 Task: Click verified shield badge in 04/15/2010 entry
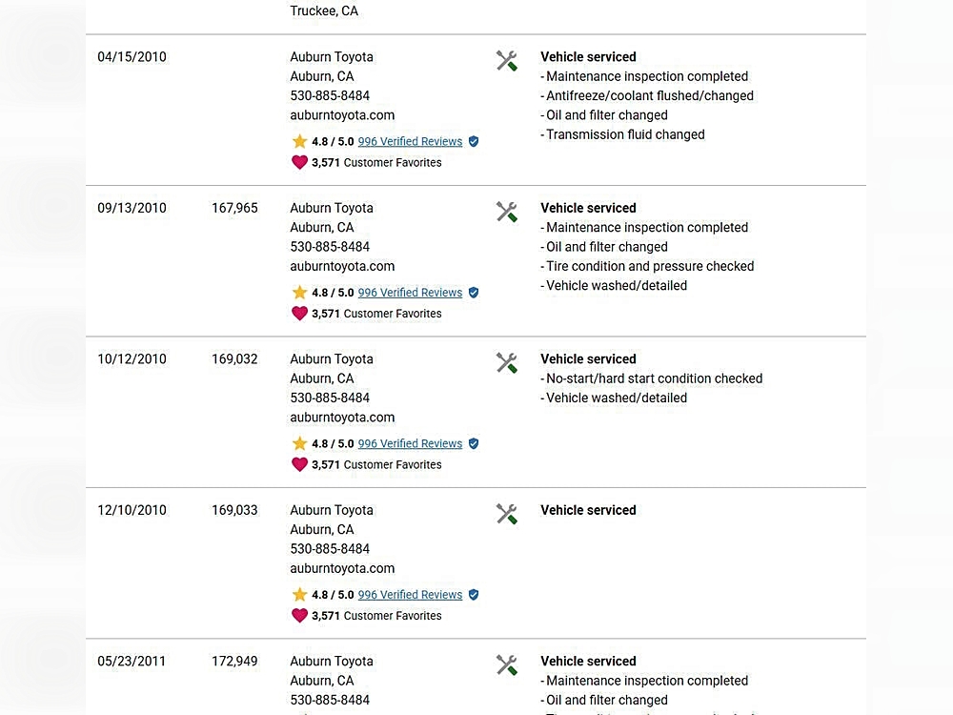pyautogui.click(x=474, y=142)
